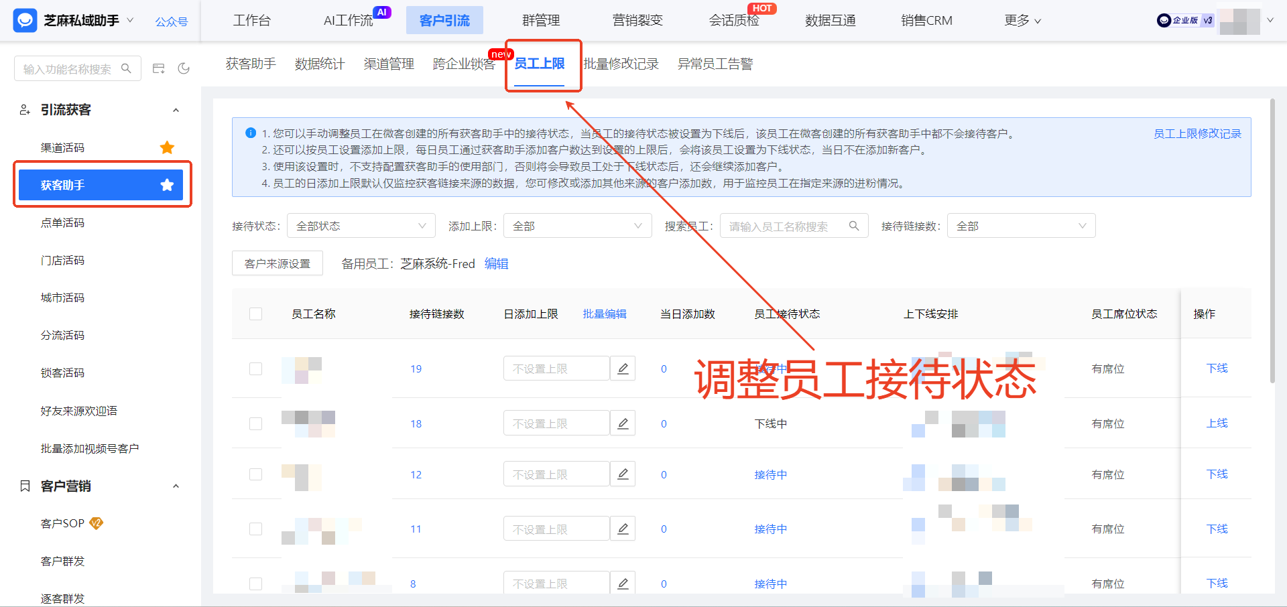Click the star icon on 获客助手
The height and width of the screenshot is (607, 1287).
point(167,185)
